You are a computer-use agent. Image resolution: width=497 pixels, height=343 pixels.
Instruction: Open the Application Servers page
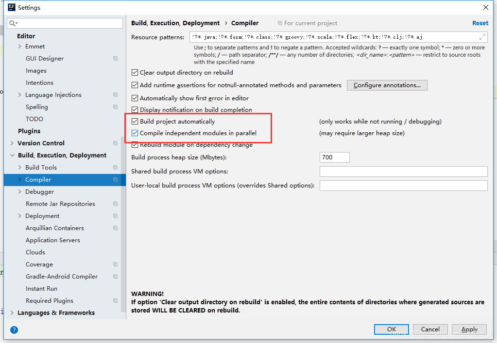tap(53, 240)
